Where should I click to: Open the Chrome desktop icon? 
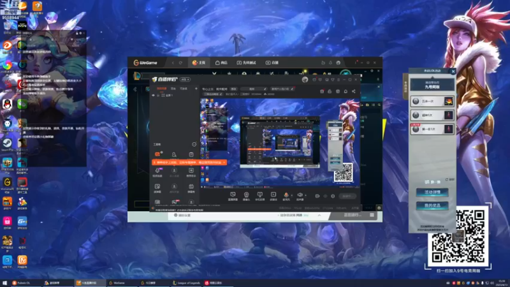pyautogui.click(x=7, y=66)
